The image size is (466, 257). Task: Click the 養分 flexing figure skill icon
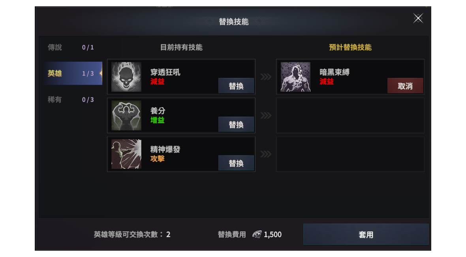click(126, 115)
